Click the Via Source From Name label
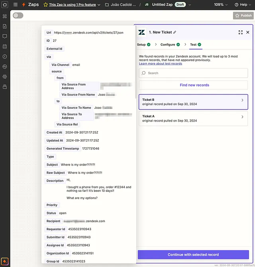This screenshot has height=267, width=255. (78, 95)
